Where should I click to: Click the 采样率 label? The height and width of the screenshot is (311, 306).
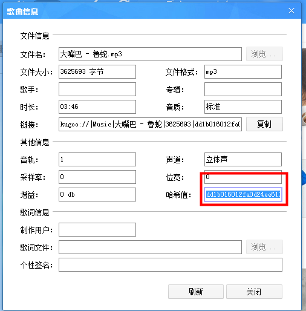(33, 177)
